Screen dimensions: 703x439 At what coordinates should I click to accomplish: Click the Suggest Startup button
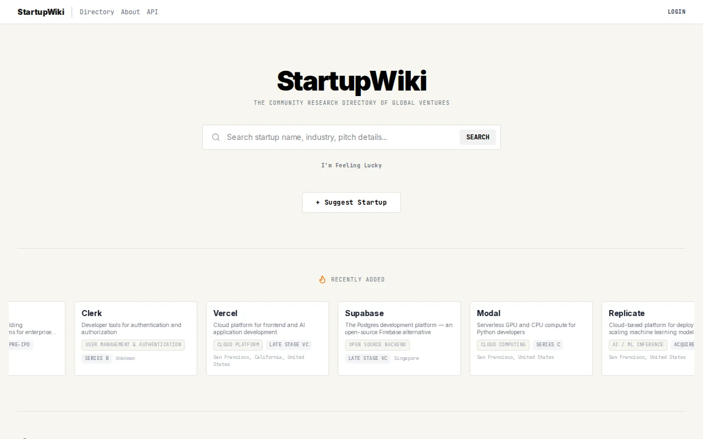pyautogui.click(x=351, y=202)
